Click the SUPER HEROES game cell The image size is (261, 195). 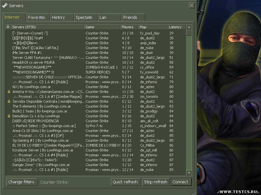pos(98,72)
